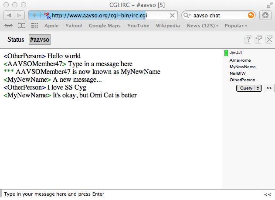The width and height of the screenshot is (275, 200).
Task: Select the #aavso channel tab
Action: click(x=40, y=40)
